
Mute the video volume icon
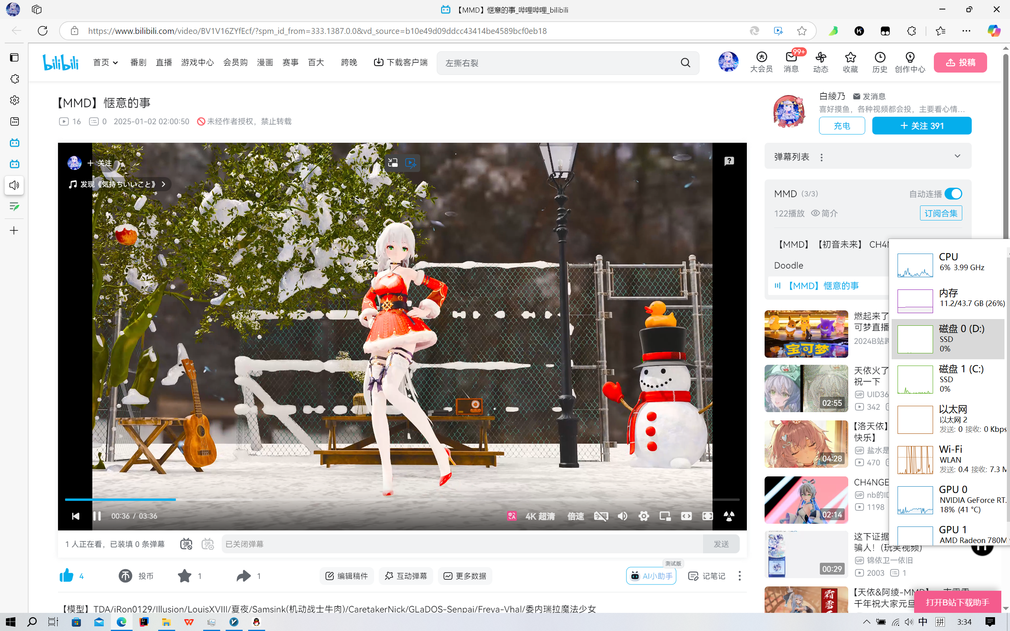point(622,516)
